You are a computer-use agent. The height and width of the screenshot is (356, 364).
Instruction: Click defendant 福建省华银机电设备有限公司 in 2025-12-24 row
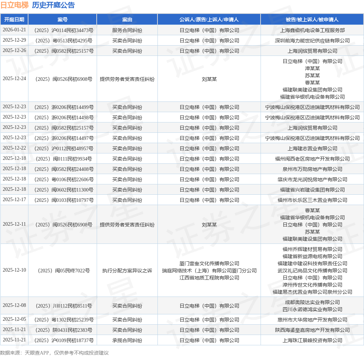(x=312, y=97)
